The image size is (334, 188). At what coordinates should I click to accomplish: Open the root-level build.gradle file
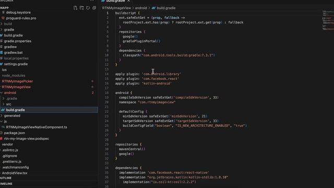pyautogui.click(x=13, y=36)
